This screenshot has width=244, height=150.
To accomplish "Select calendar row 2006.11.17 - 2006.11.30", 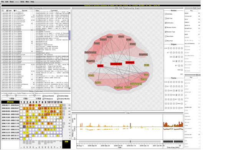I will pyautogui.click(x=10, y=126).
